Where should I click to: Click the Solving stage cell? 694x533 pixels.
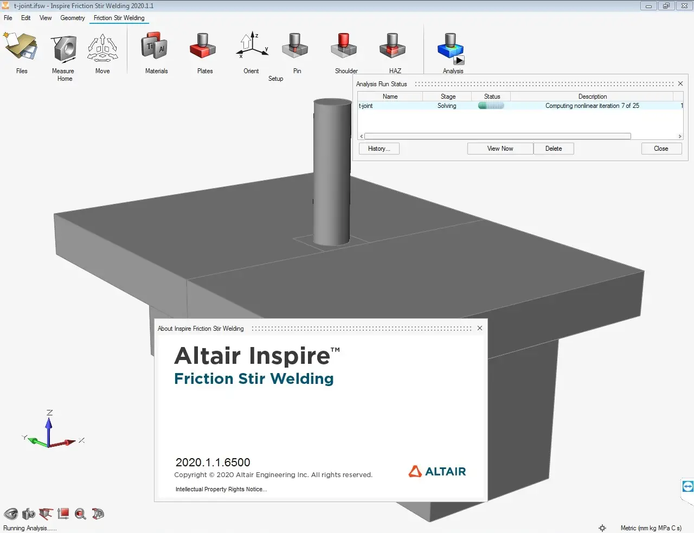pos(447,106)
